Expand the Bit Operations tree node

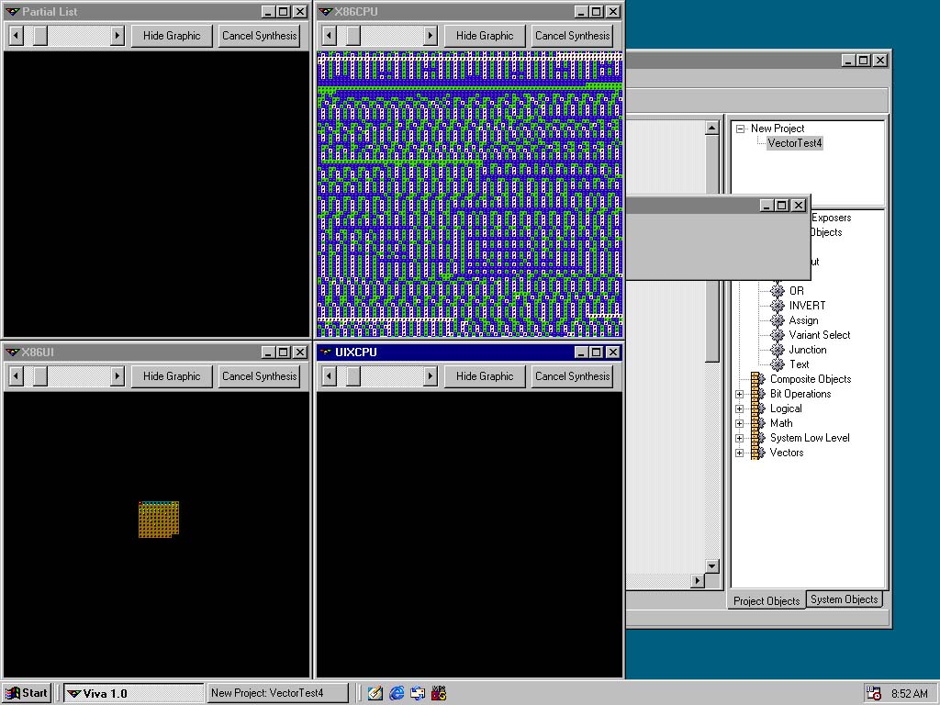pos(740,394)
